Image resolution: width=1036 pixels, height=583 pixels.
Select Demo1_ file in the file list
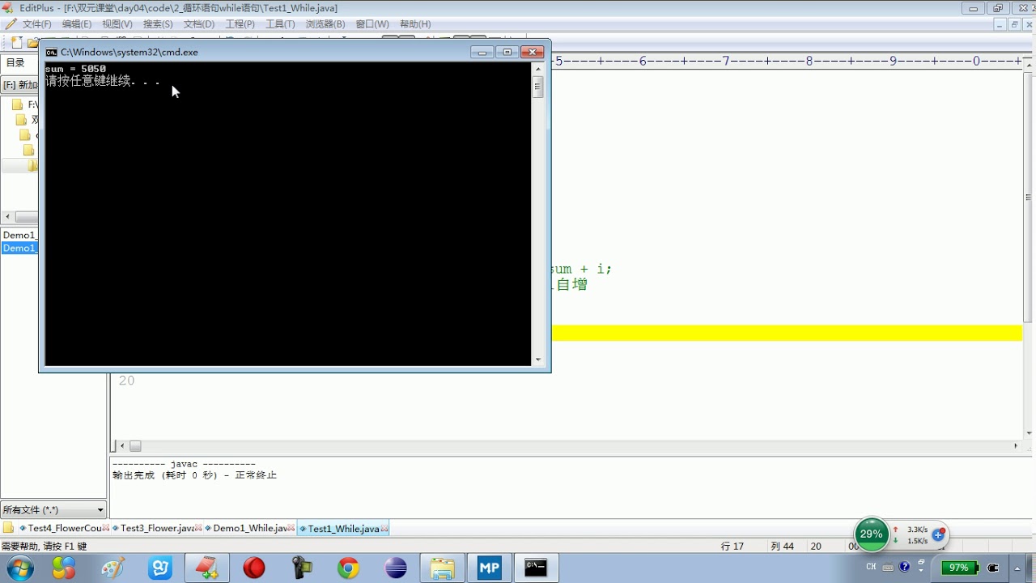point(19,235)
